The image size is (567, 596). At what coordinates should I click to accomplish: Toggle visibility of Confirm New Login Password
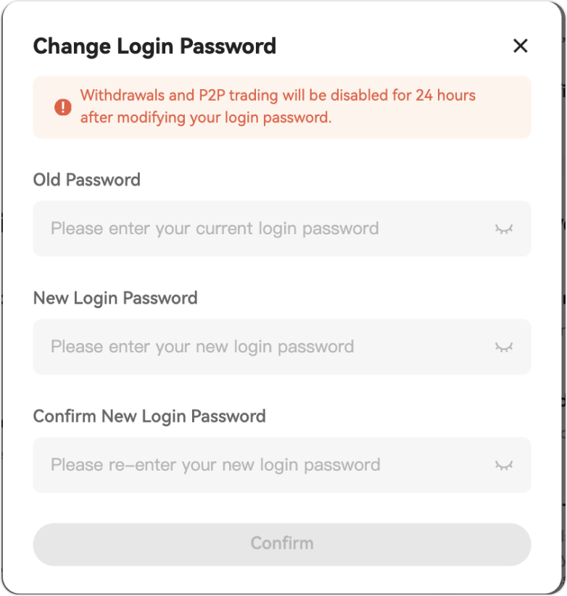(504, 465)
